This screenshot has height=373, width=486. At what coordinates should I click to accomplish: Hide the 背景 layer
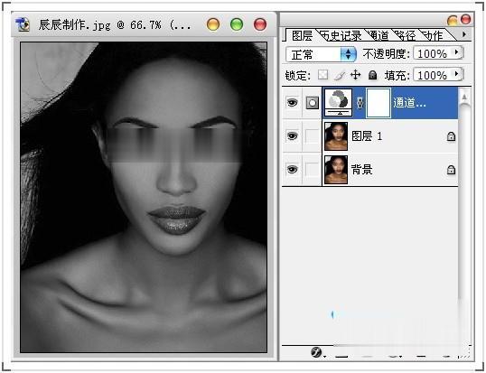tap(292, 169)
